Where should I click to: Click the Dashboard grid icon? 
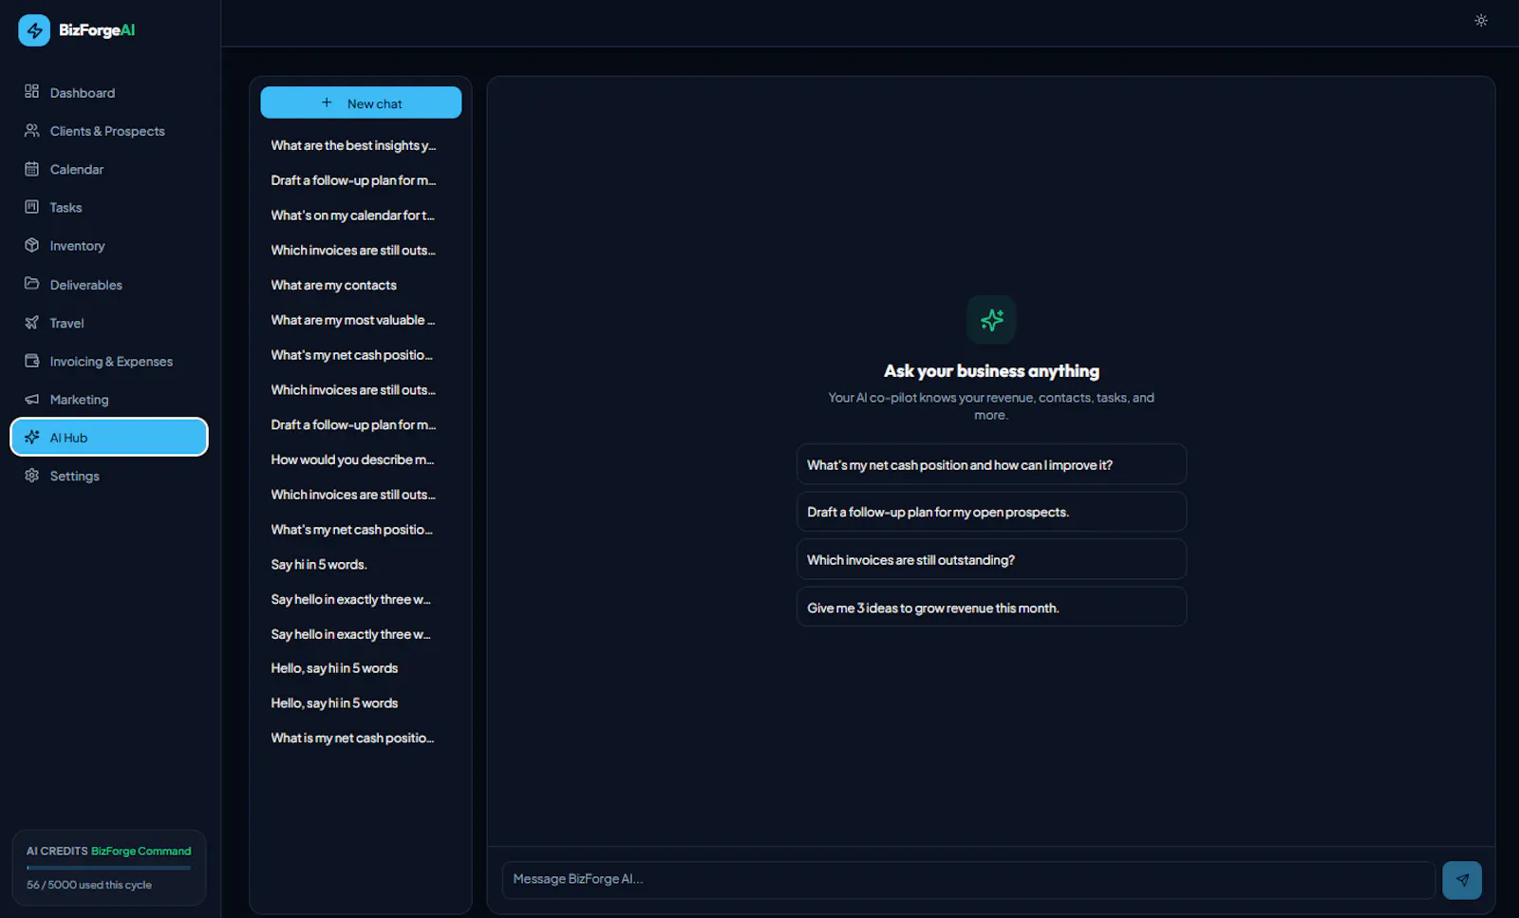[x=31, y=92]
